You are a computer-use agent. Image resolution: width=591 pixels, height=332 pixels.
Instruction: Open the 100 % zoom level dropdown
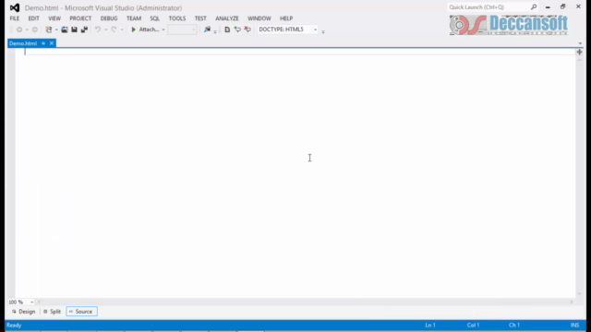click(x=21, y=302)
